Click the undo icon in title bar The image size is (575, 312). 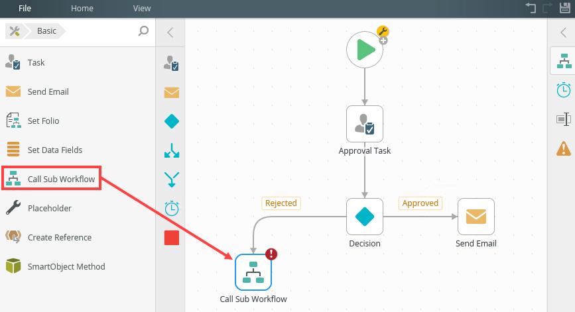(x=531, y=8)
